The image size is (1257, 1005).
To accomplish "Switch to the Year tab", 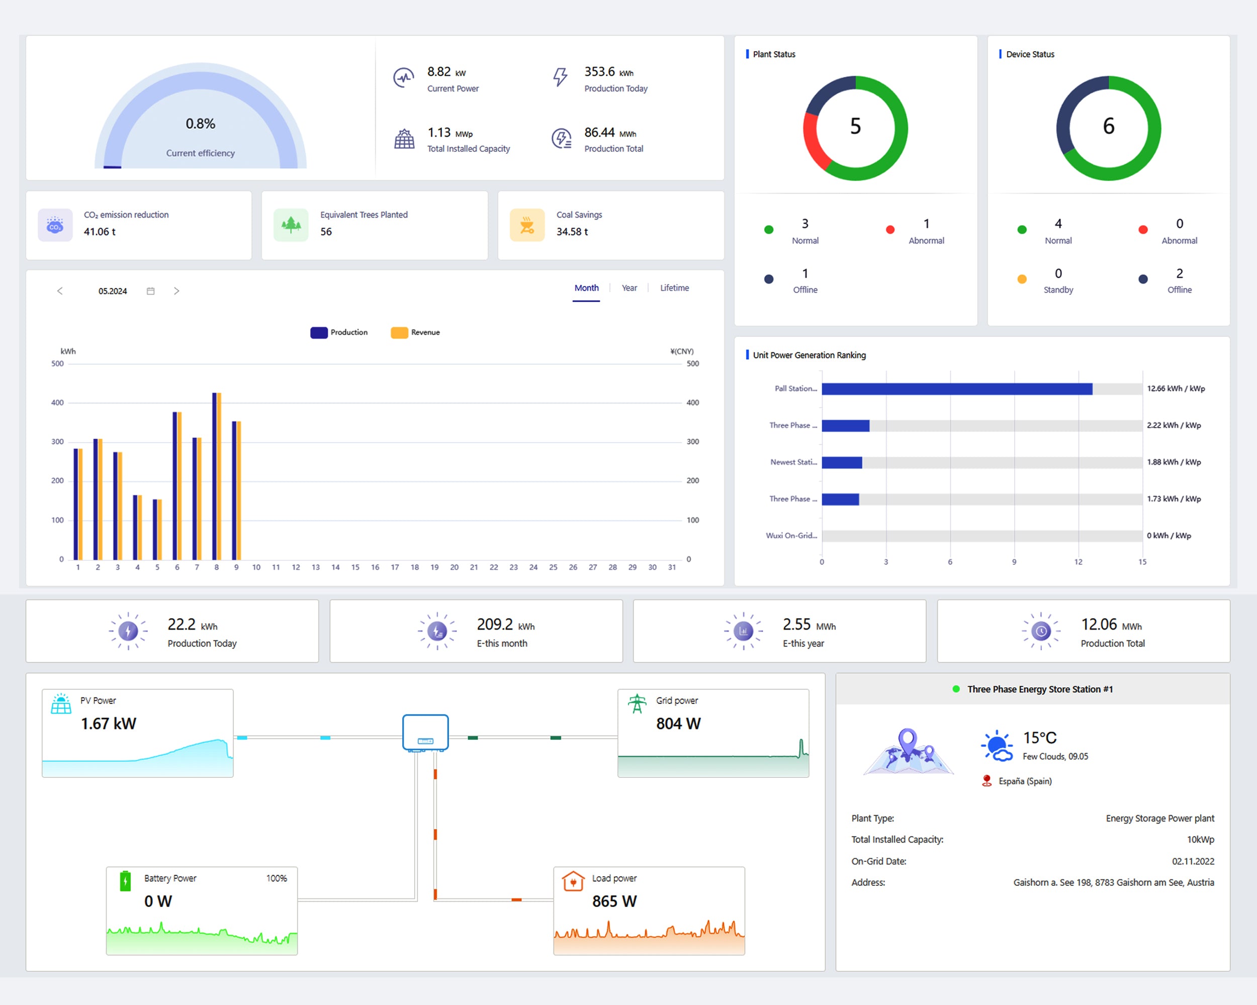I will pyautogui.click(x=629, y=288).
